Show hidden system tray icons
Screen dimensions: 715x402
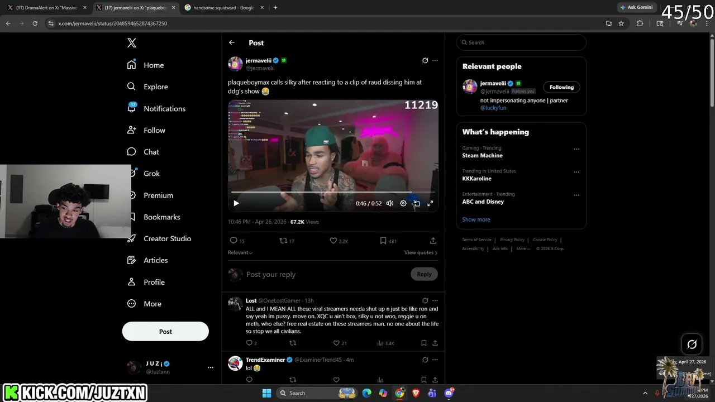pyautogui.click(x=645, y=393)
